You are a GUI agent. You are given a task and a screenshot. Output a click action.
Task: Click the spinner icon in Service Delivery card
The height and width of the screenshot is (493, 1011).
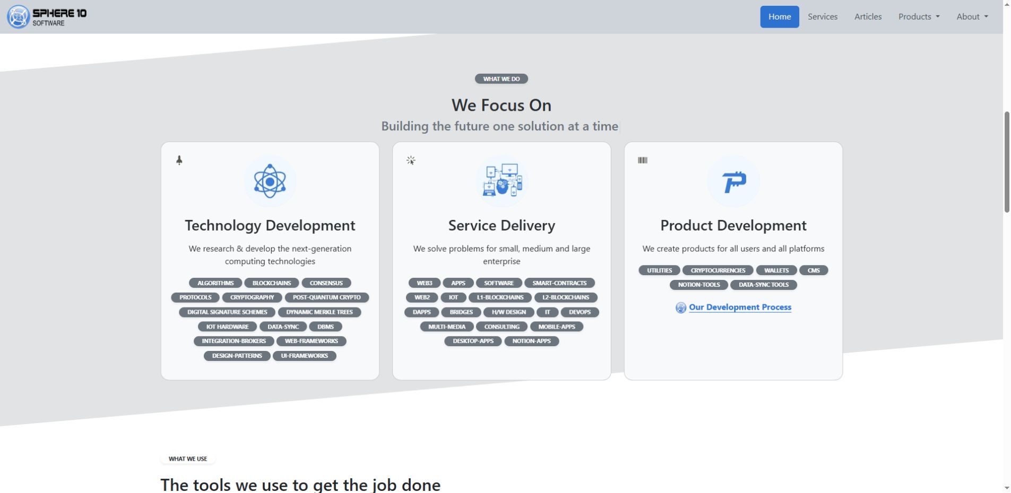pos(411,160)
